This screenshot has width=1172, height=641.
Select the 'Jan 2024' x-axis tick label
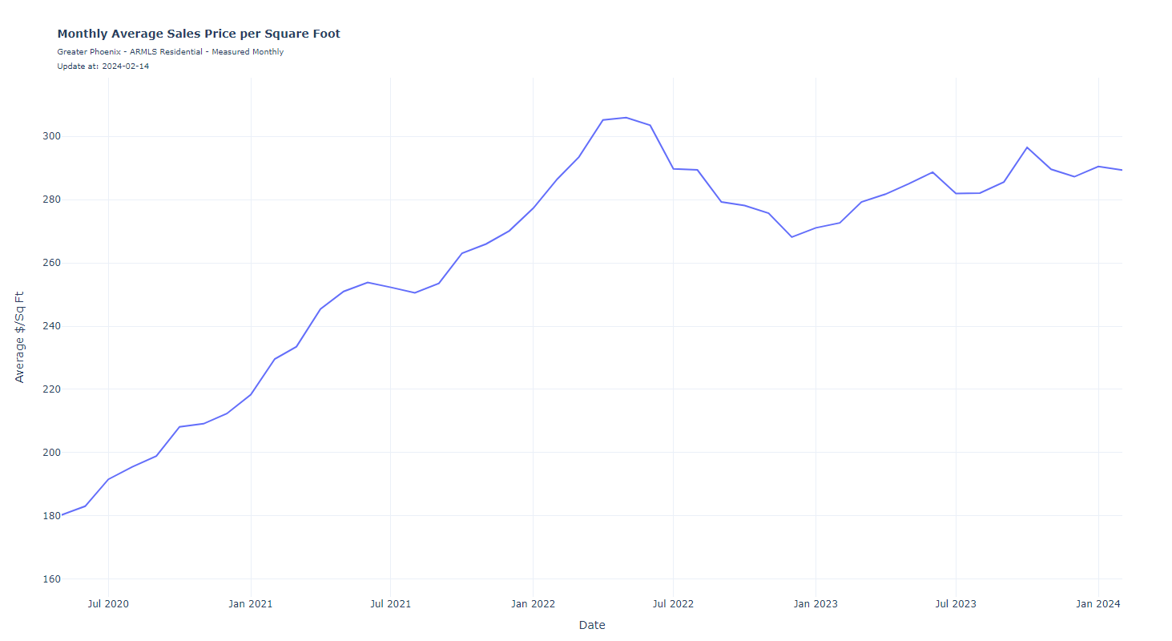1098,603
